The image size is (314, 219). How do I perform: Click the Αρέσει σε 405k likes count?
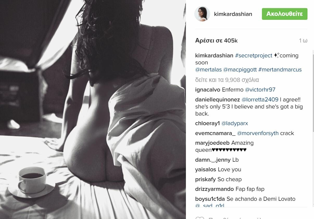tap(216, 41)
